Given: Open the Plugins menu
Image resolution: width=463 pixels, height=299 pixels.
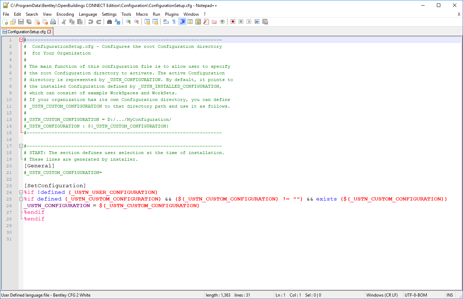Looking at the screenshot, I should (x=172, y=14).
